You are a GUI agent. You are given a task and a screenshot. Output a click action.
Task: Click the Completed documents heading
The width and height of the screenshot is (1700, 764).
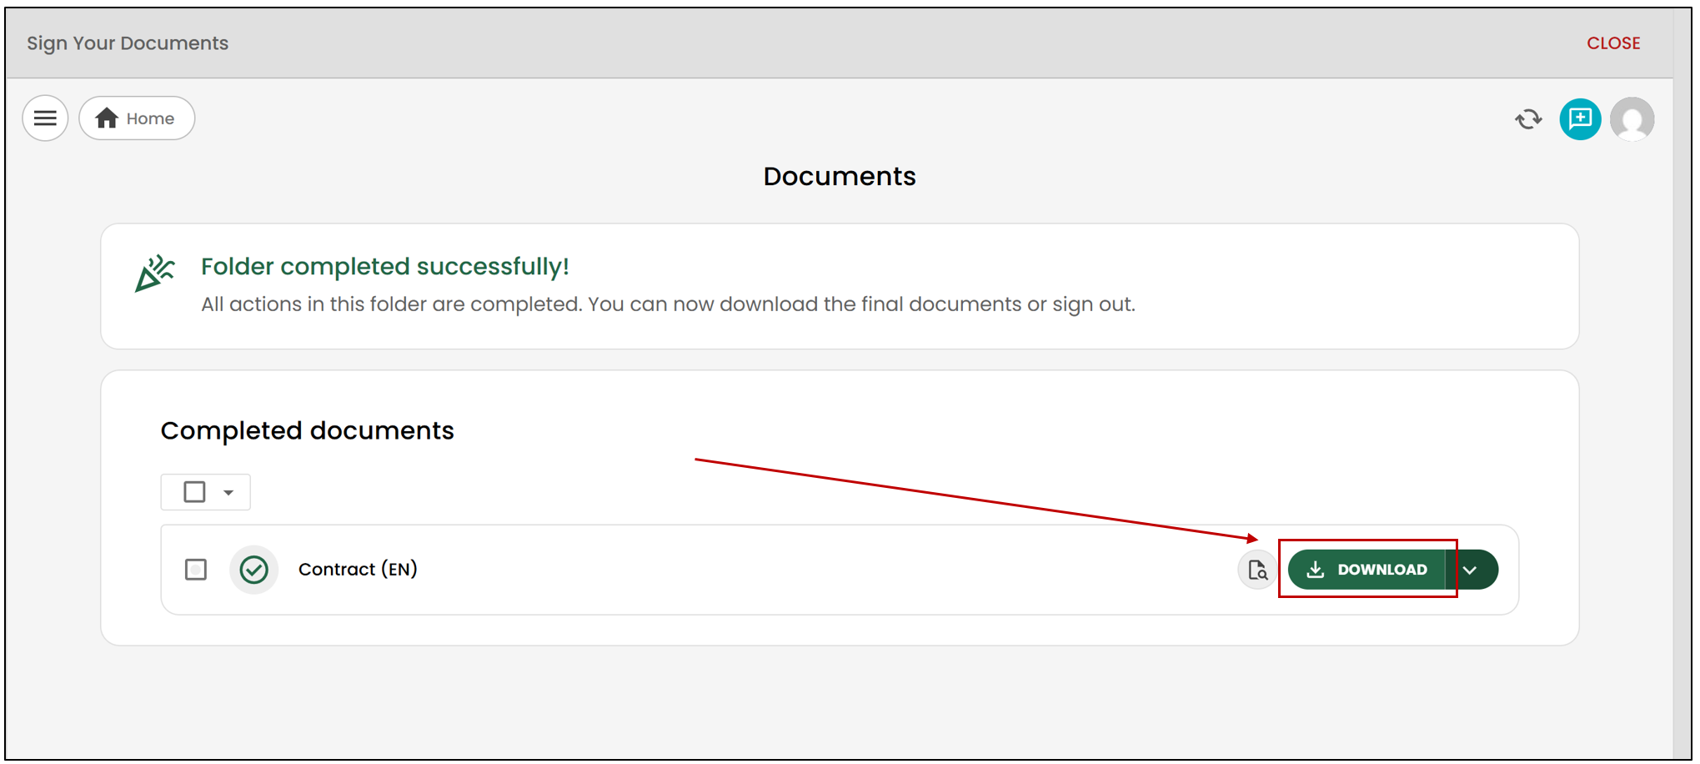point(307,430)
